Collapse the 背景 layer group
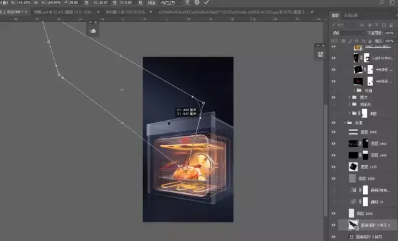The image size is (398, 241). click(345, 122)
